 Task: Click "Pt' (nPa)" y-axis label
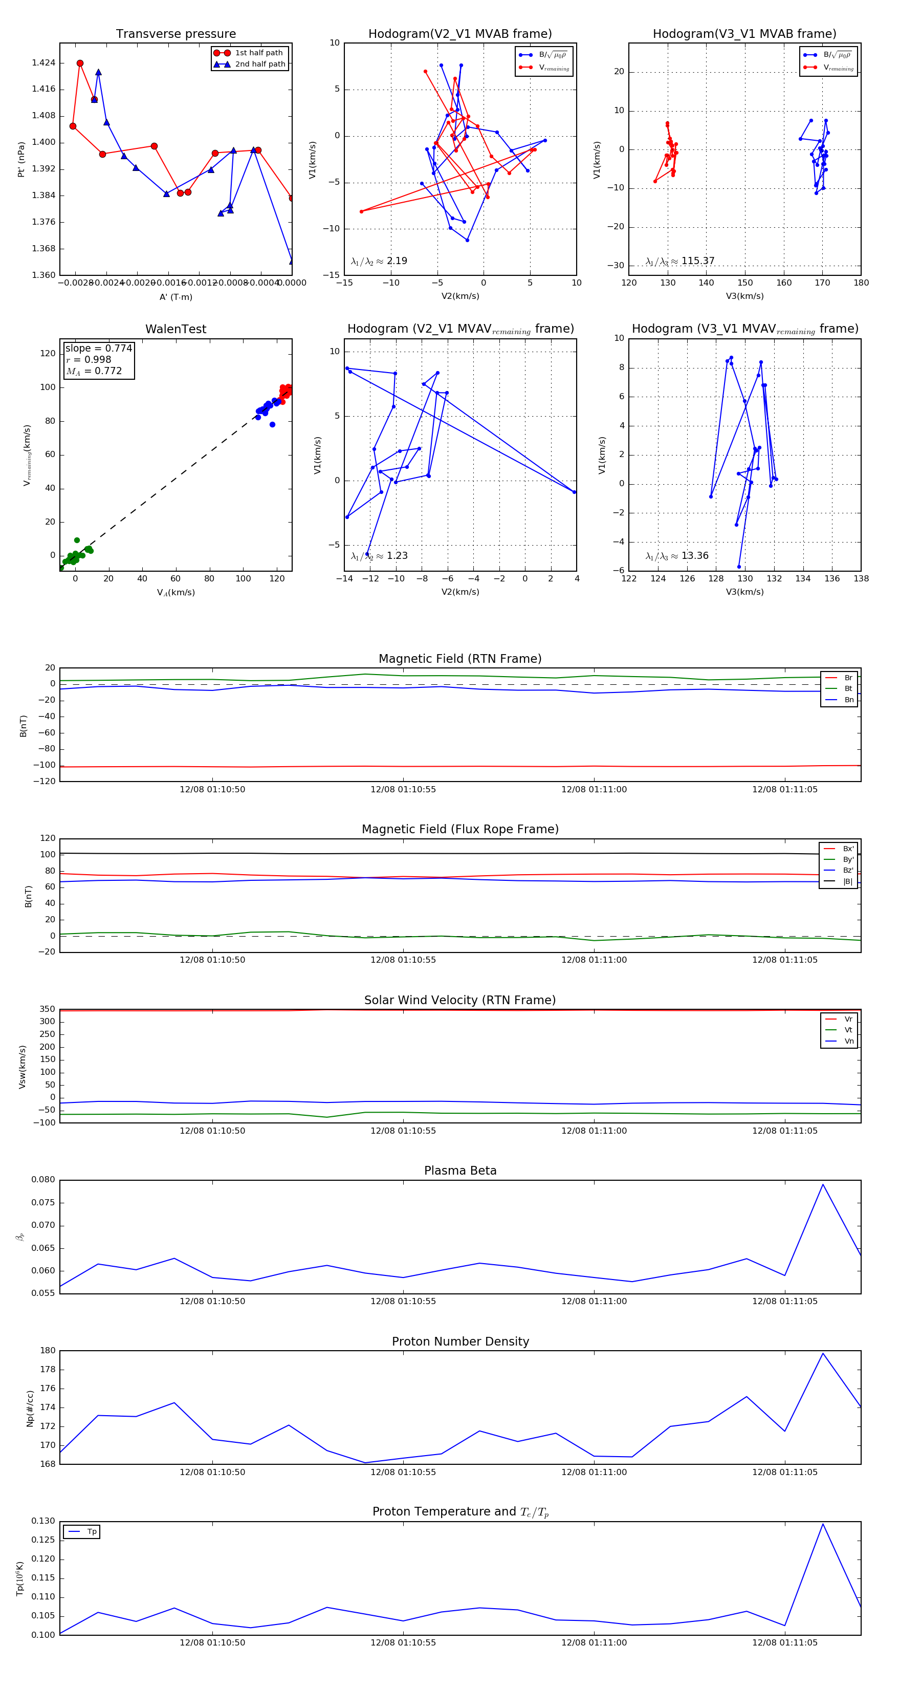tap(21, 159)
